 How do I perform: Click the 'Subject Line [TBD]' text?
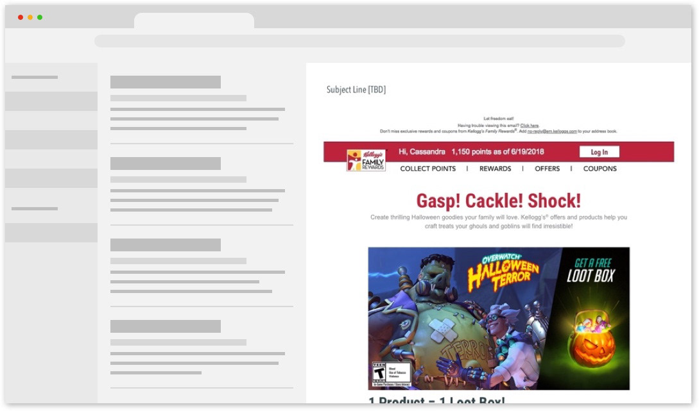click(x=356, y=90)
